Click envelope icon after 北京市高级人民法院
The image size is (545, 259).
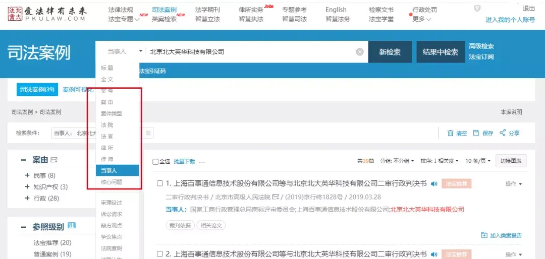[x=276, y=197]
